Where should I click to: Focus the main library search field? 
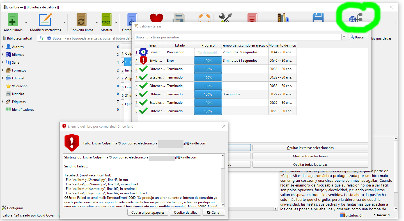(91, 38)
